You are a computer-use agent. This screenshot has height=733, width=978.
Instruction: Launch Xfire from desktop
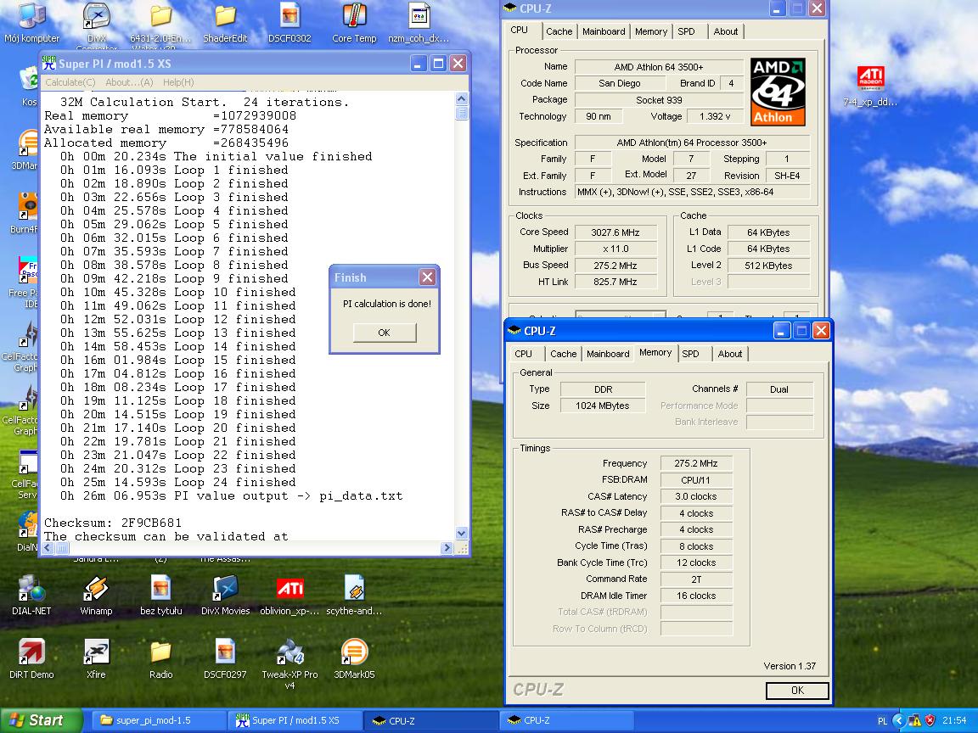(96, 658)
